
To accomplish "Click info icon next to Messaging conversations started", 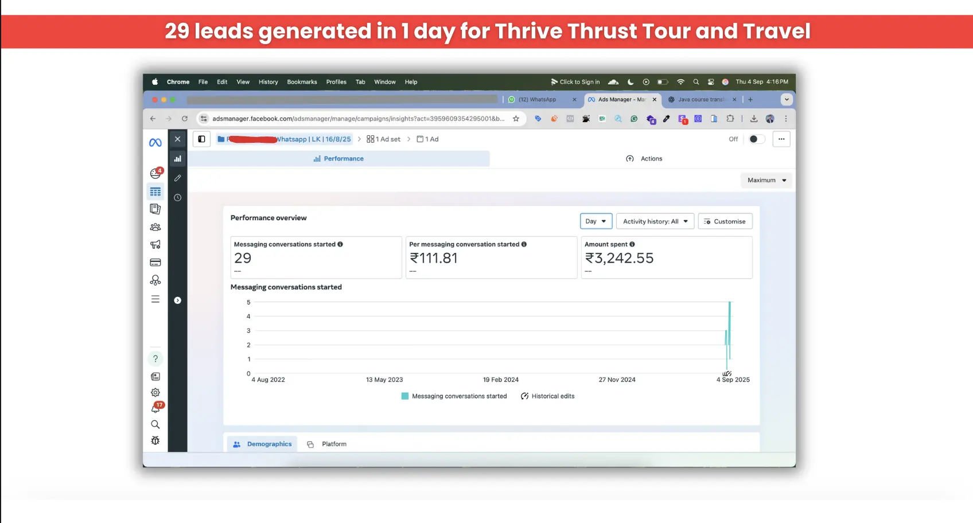I will 340,244.
